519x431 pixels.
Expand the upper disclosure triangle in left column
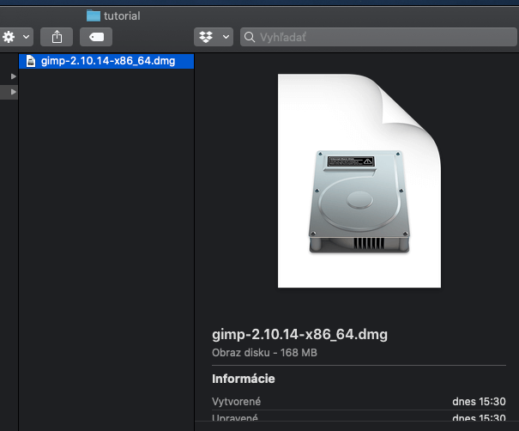[x=13, y=76]
